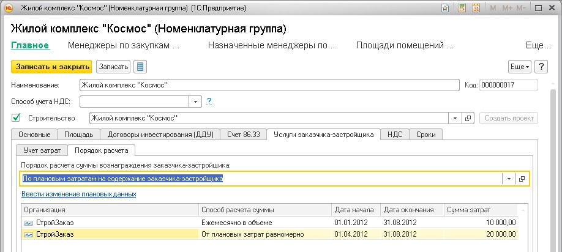Expand the Строительство field dropdown arrow

click(455, 118)
